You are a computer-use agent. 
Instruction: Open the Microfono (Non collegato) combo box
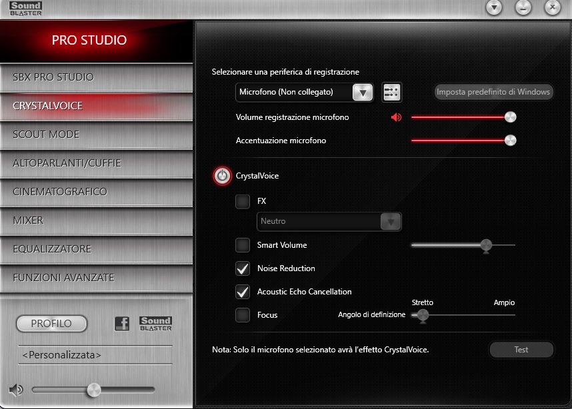tap(304, 92)
